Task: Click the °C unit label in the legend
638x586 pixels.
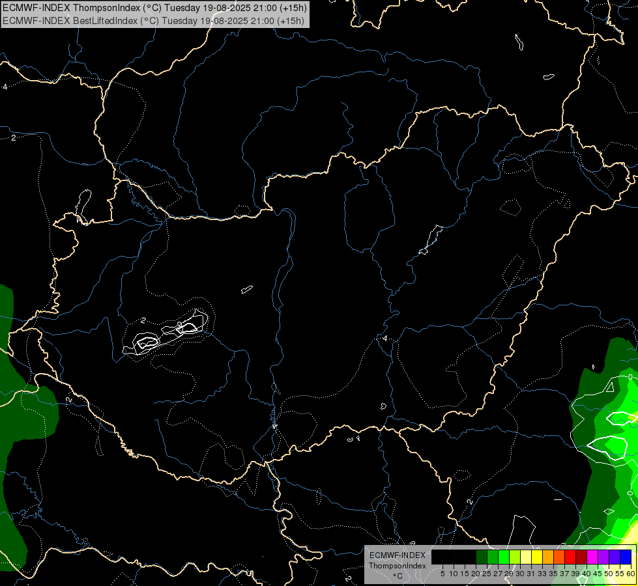Action: coord(398,576)
